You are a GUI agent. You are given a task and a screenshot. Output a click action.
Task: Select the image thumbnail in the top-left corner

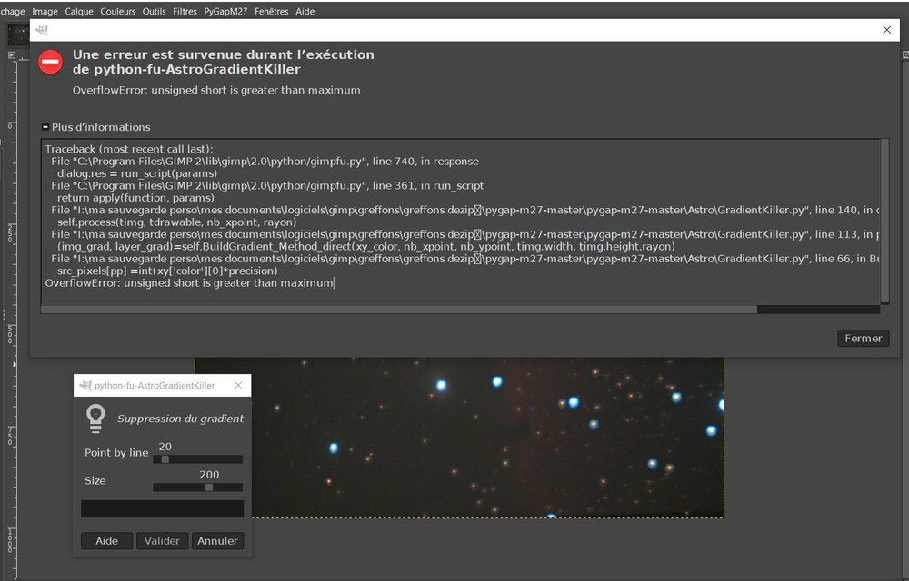(17, 34)
